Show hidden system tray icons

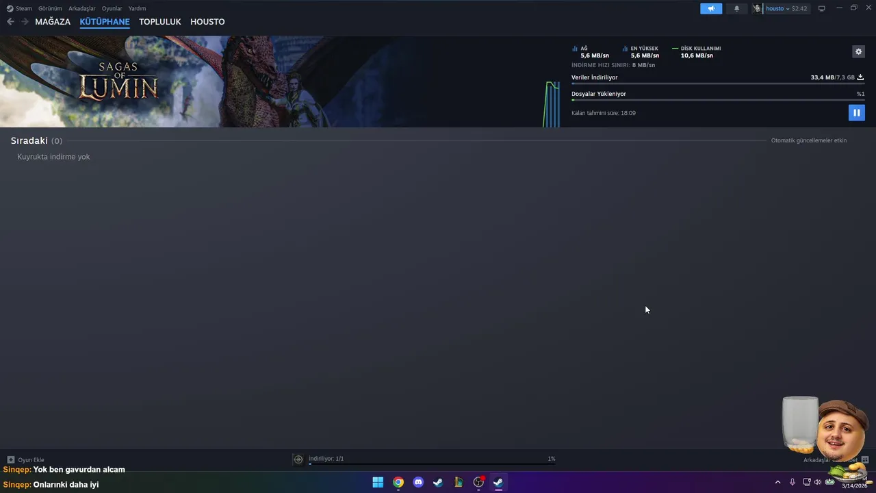pyautogui.click(x=777, y=482)
